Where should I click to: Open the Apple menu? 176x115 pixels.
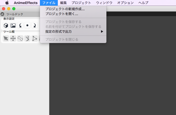click(7, 3)
